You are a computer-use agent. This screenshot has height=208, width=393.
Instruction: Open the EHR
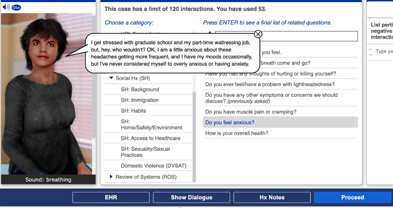[111, 198]
